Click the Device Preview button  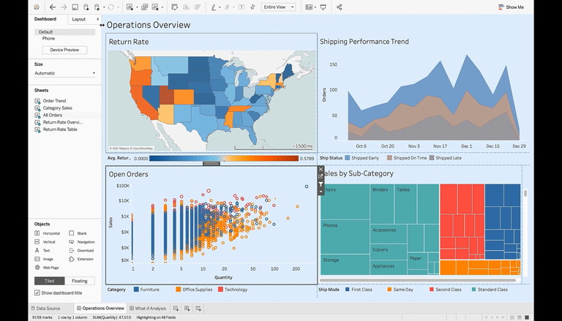pos(64,50)
